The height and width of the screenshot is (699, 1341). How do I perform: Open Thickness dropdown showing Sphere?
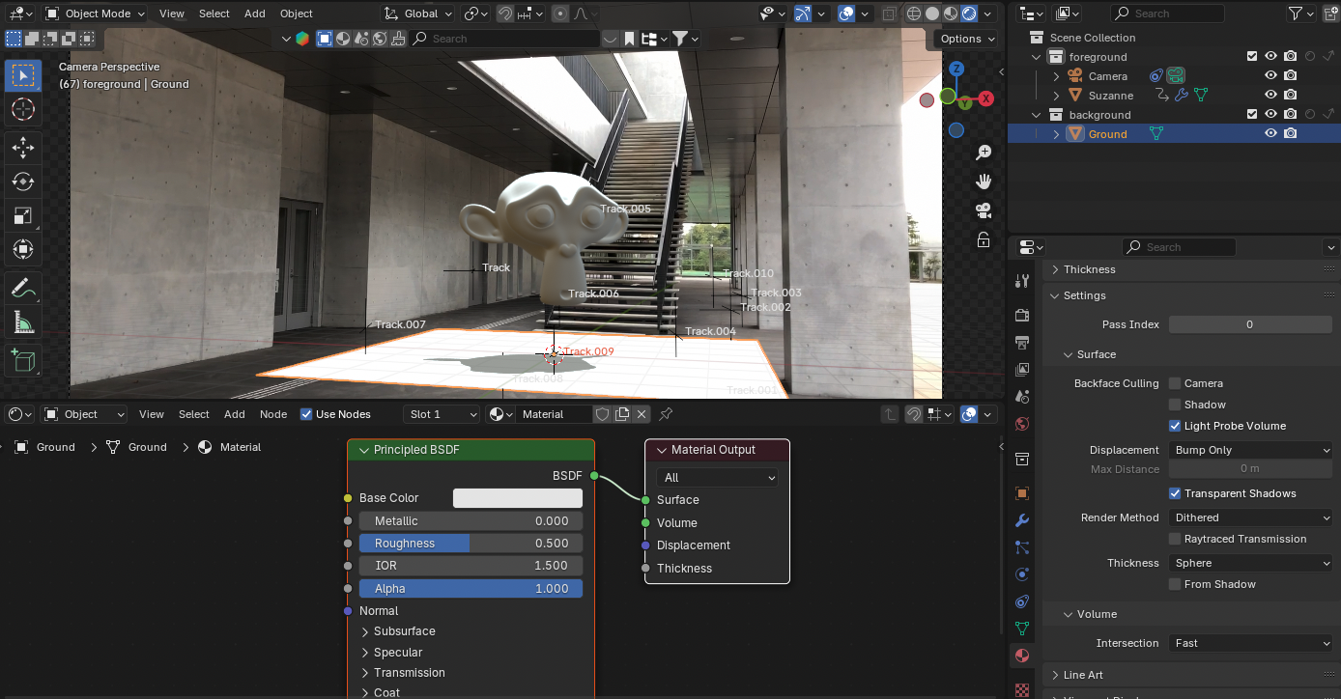1251,563
